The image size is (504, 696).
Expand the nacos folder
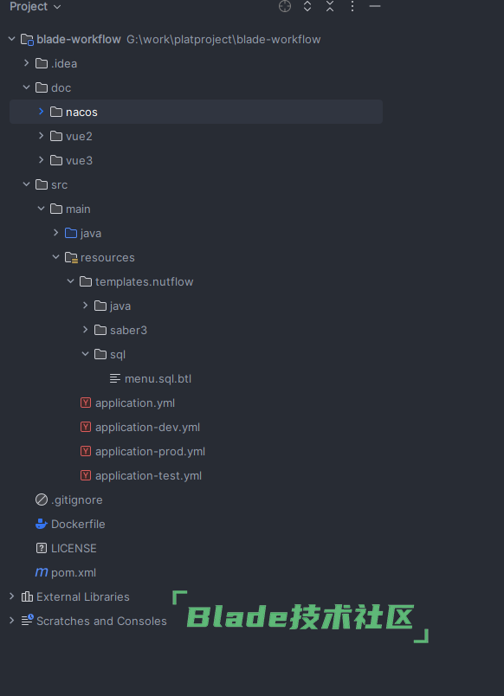42,112
